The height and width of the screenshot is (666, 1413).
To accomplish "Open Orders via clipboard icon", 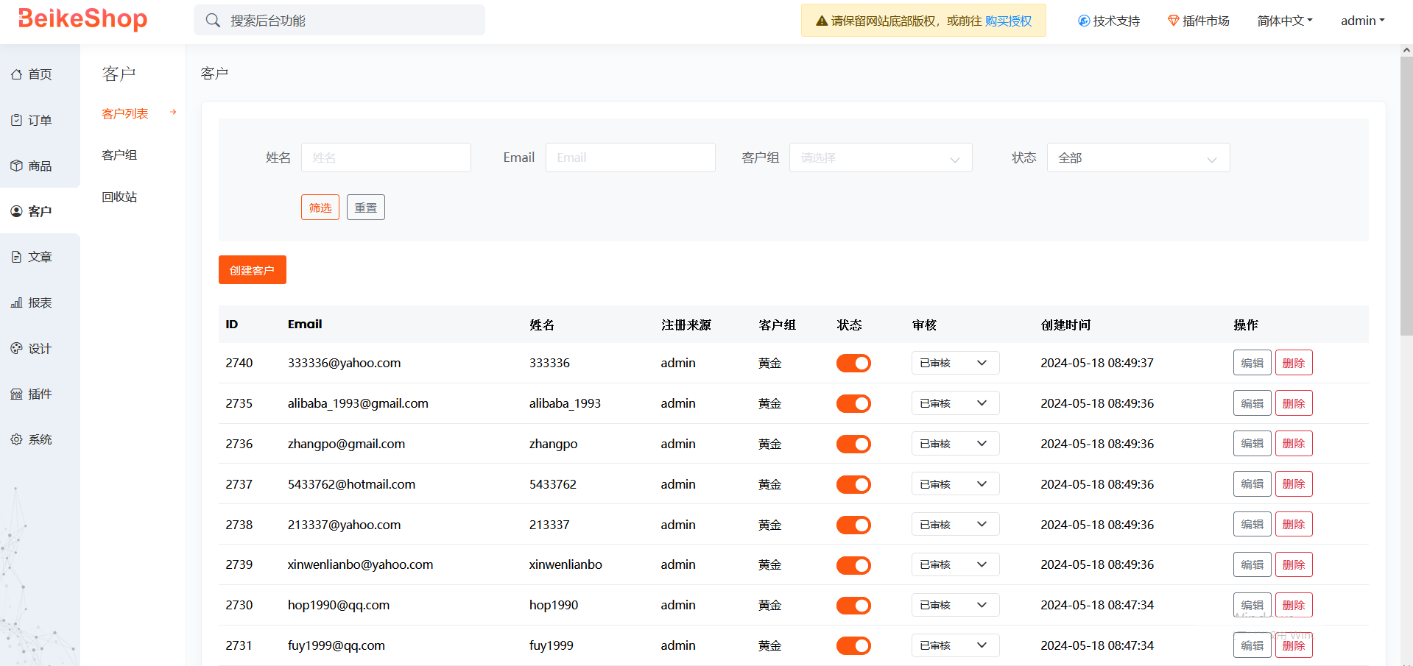I will 16,120.
